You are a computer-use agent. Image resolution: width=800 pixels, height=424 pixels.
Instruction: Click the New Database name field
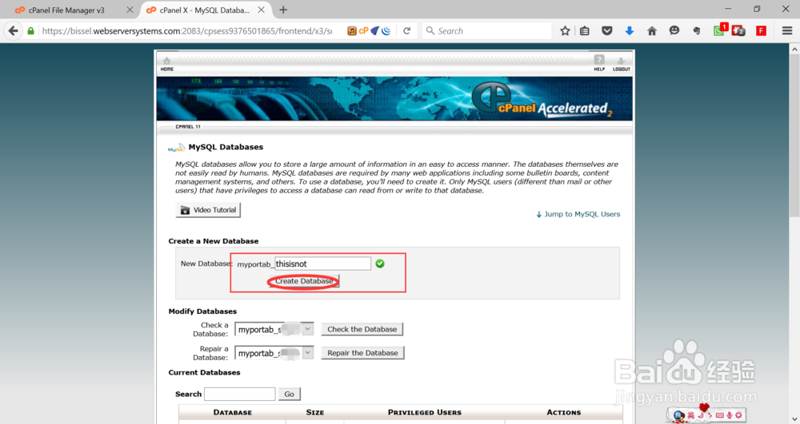click(x=323, y=264)
